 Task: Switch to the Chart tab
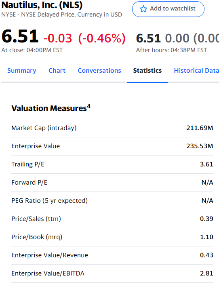coord(57,70)
